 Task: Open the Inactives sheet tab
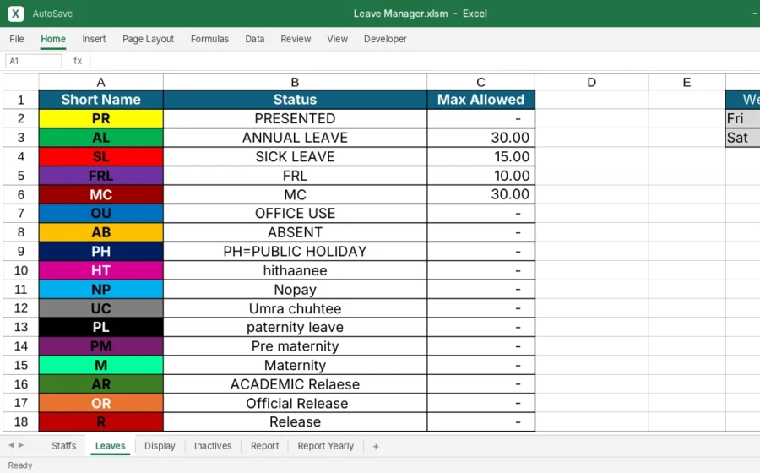[213, 446]
